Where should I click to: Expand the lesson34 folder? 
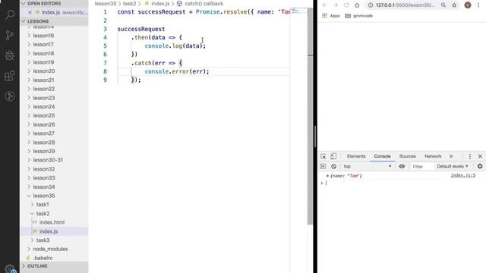point(44,187)
